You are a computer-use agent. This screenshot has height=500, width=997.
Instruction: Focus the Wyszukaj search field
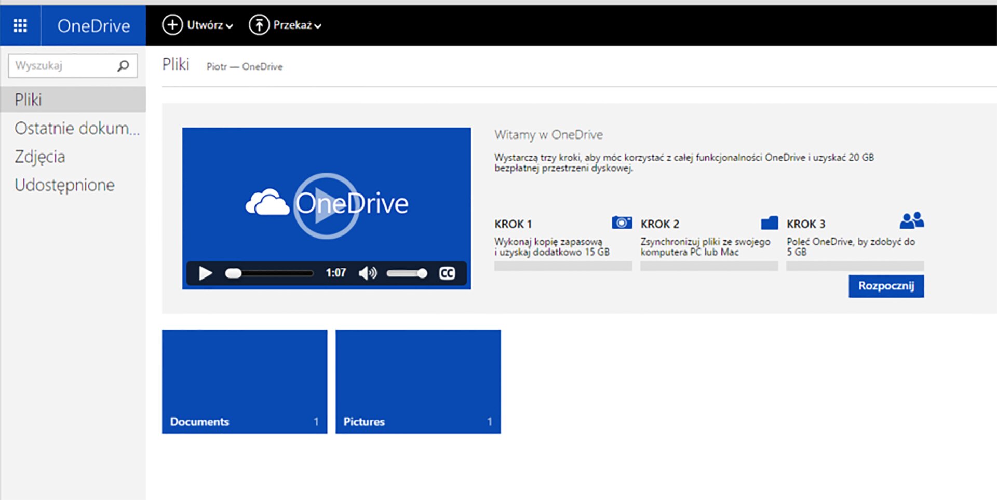73,66
